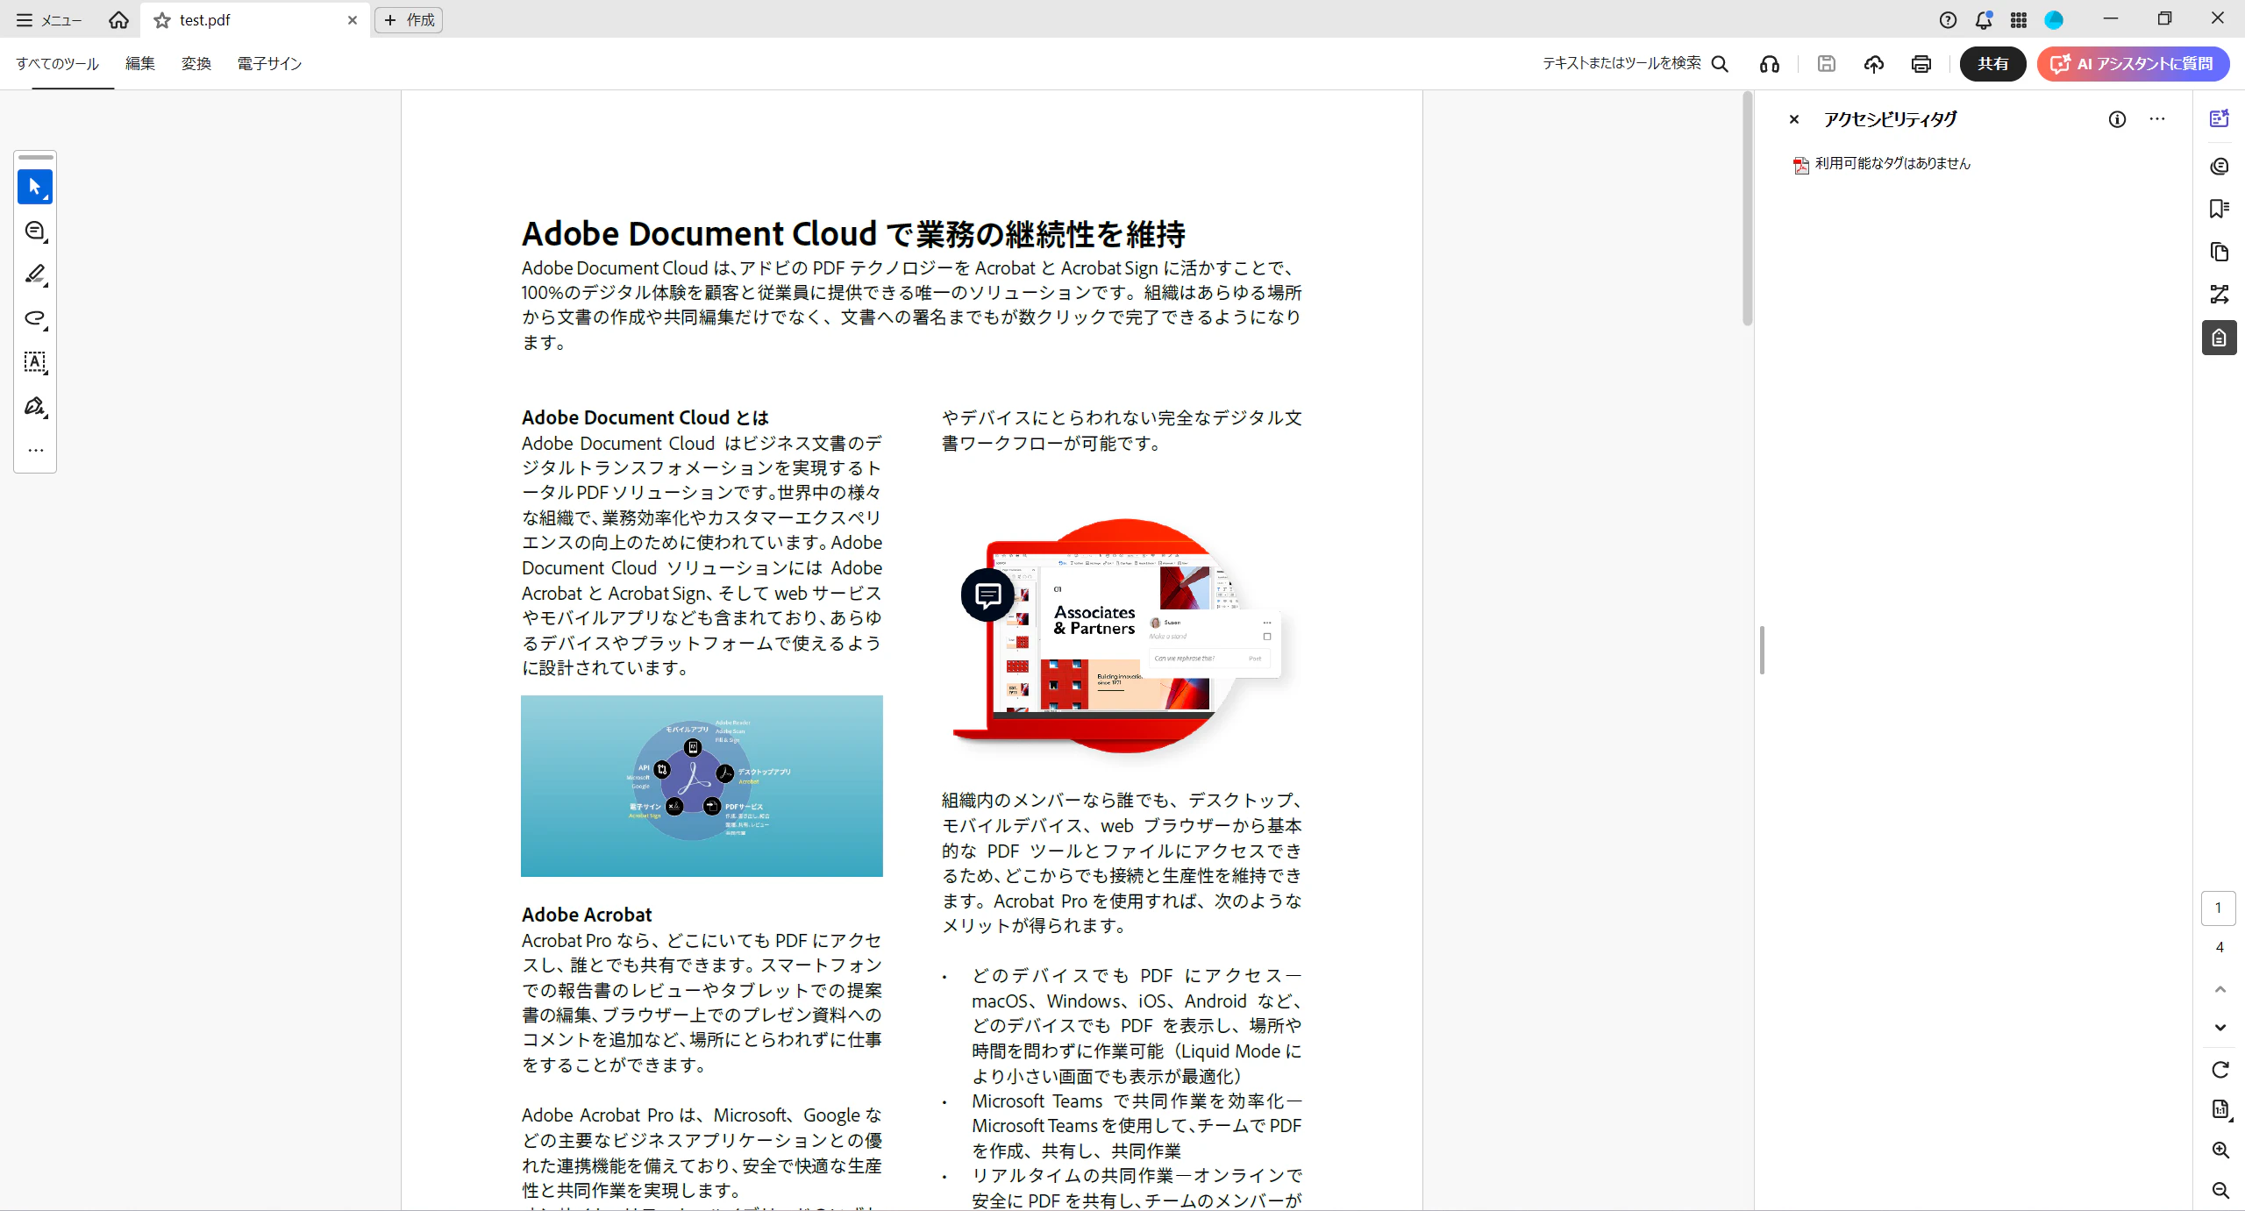The width and height of the screenshot is (2245, 1211).
Task: Show more tools in quick toolbar
Action: pos(35,450)
